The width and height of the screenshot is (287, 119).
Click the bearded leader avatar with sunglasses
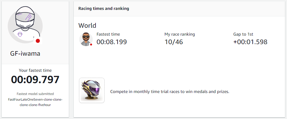coord(86,39)
